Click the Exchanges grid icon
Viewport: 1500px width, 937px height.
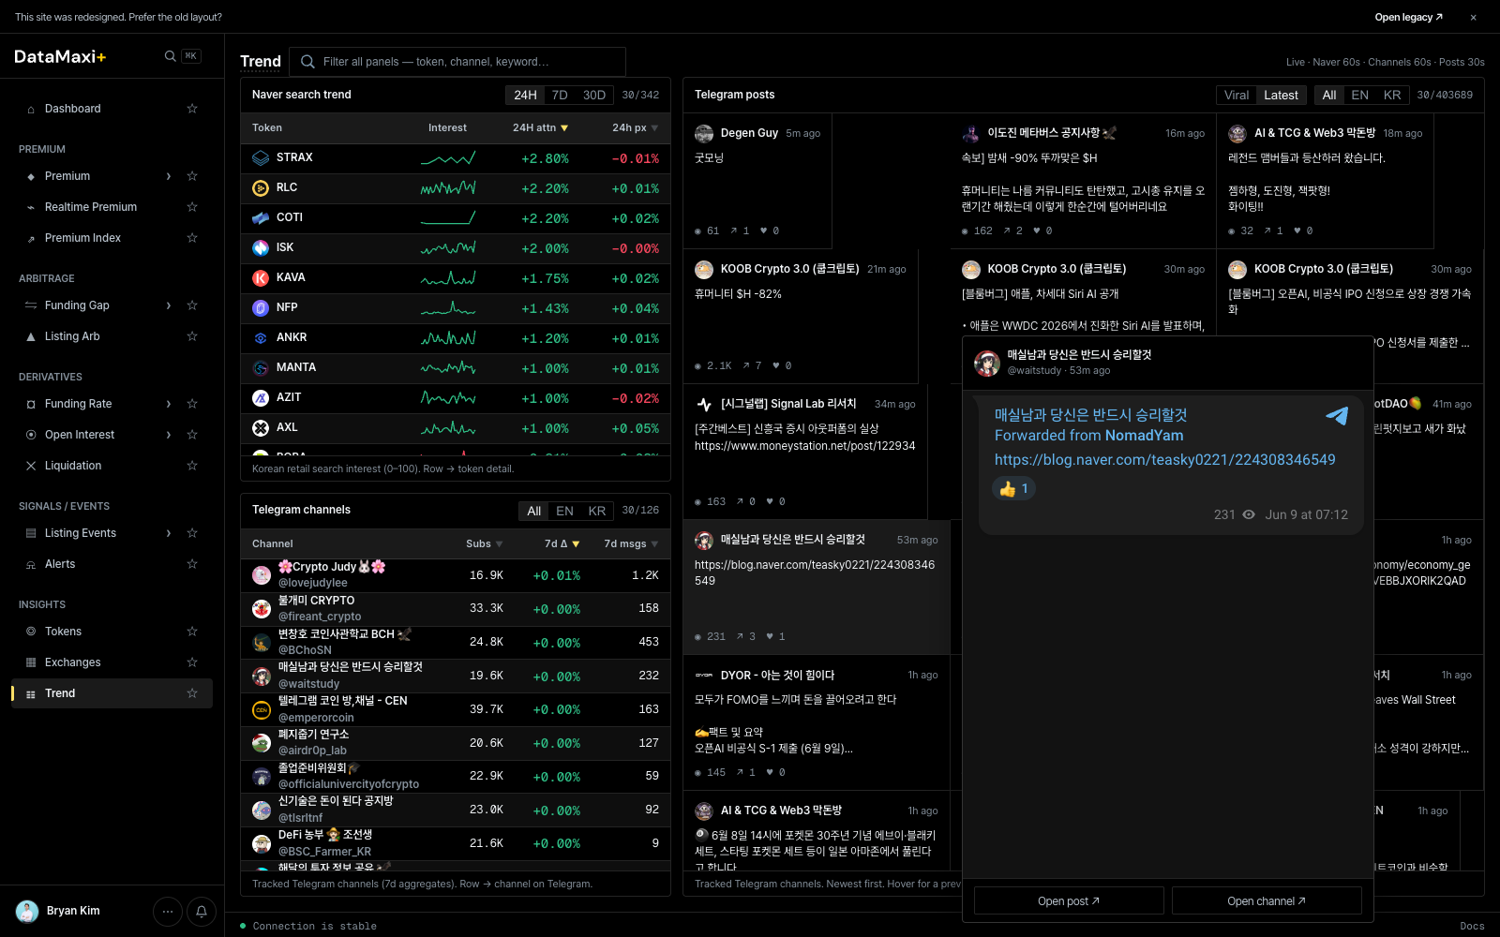tap(31, 662)
